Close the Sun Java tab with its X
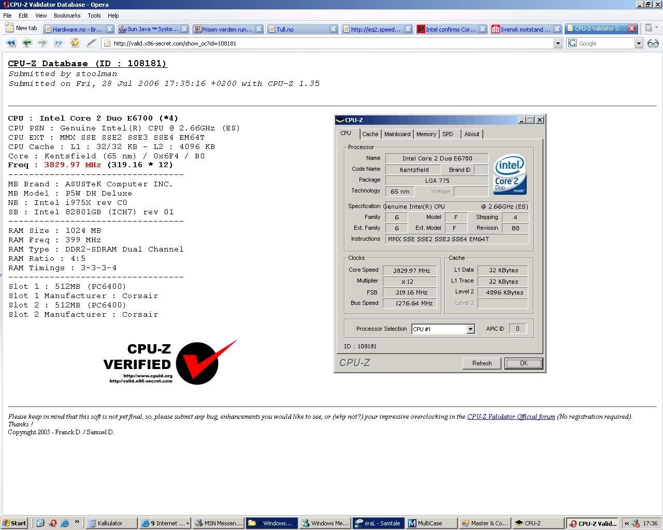This screenshot has height=530, width=663. pos(185,29)
